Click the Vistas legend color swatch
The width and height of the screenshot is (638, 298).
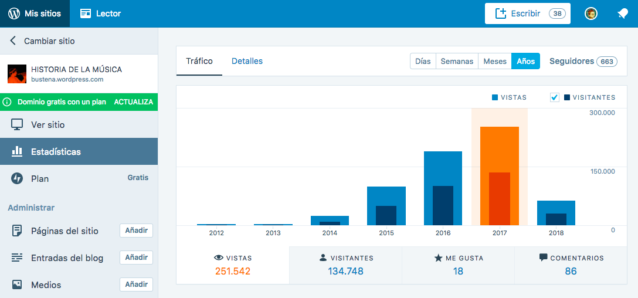pyautogui.click(x=495, y=97)
